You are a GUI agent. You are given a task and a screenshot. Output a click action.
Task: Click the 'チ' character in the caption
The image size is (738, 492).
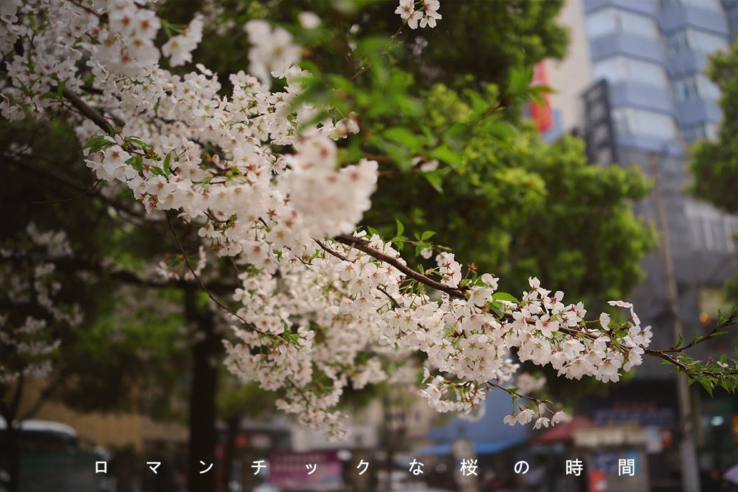point(259,467)
